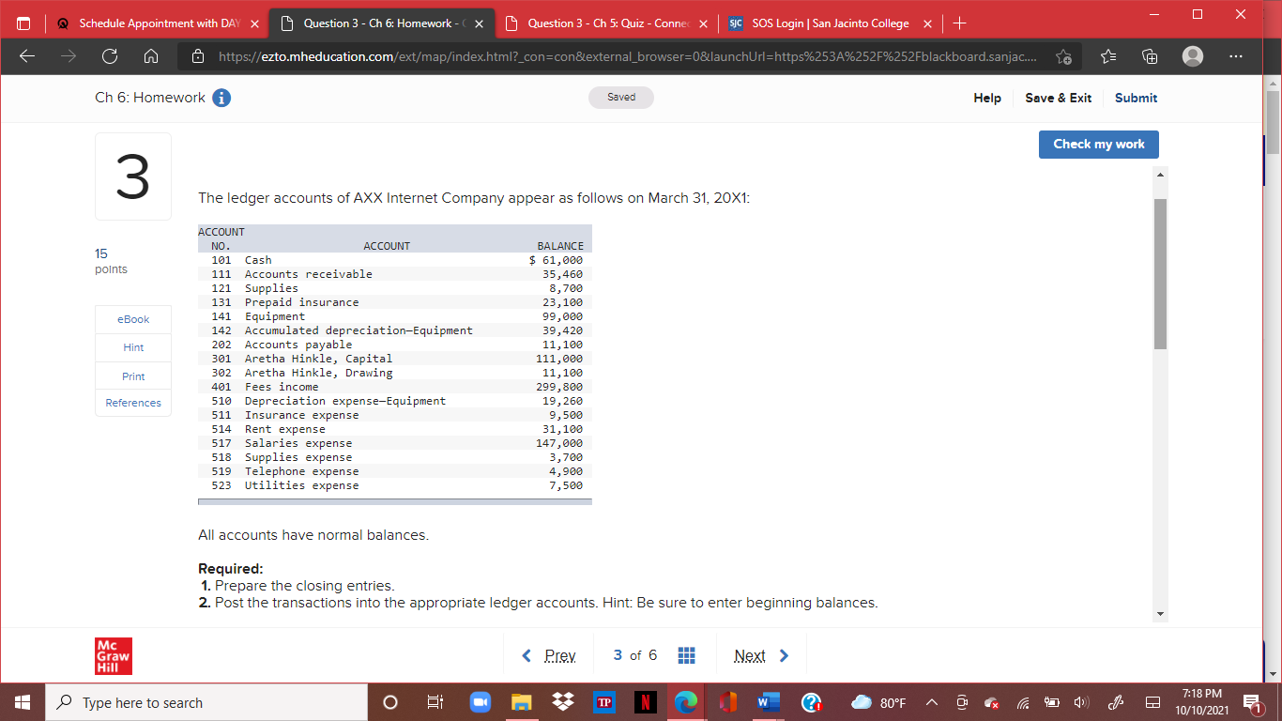Image resolution: width=1282 pixels, height=721 pixels.
Task: Open the browser profile menu
Action: (x=1193, y=58)
